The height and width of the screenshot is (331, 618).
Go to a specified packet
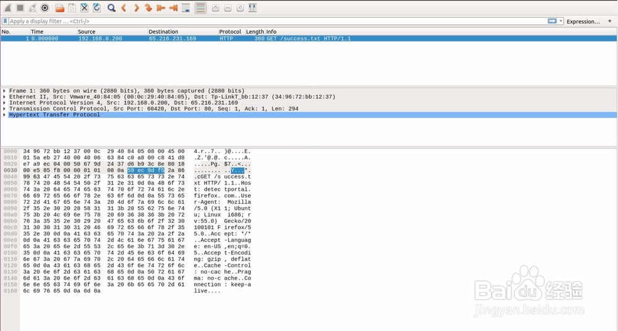coord(148,8)
